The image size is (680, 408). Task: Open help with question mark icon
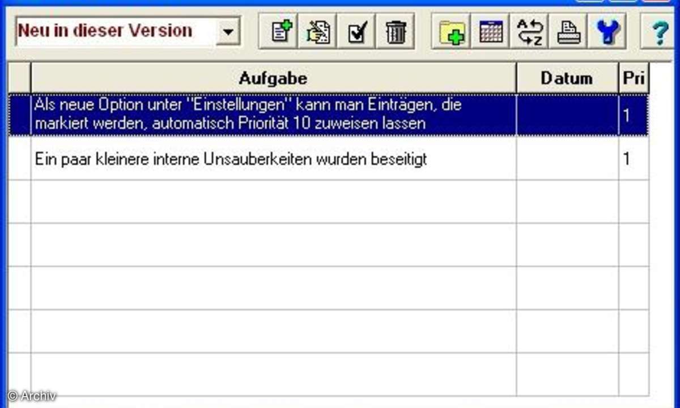pyautogui.click(x=659, y=32)
